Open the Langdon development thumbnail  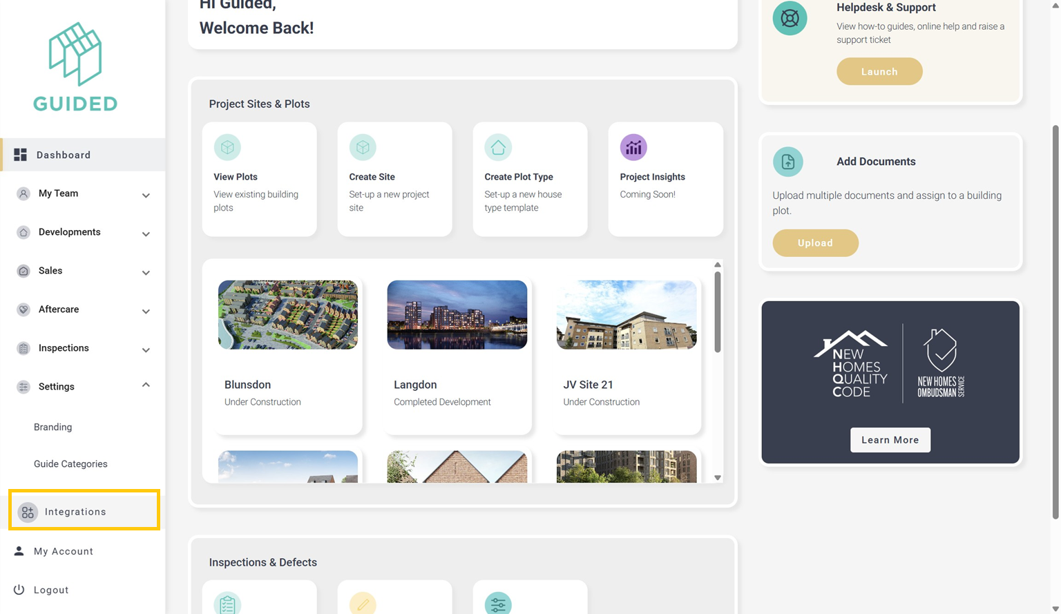point(457,315)
